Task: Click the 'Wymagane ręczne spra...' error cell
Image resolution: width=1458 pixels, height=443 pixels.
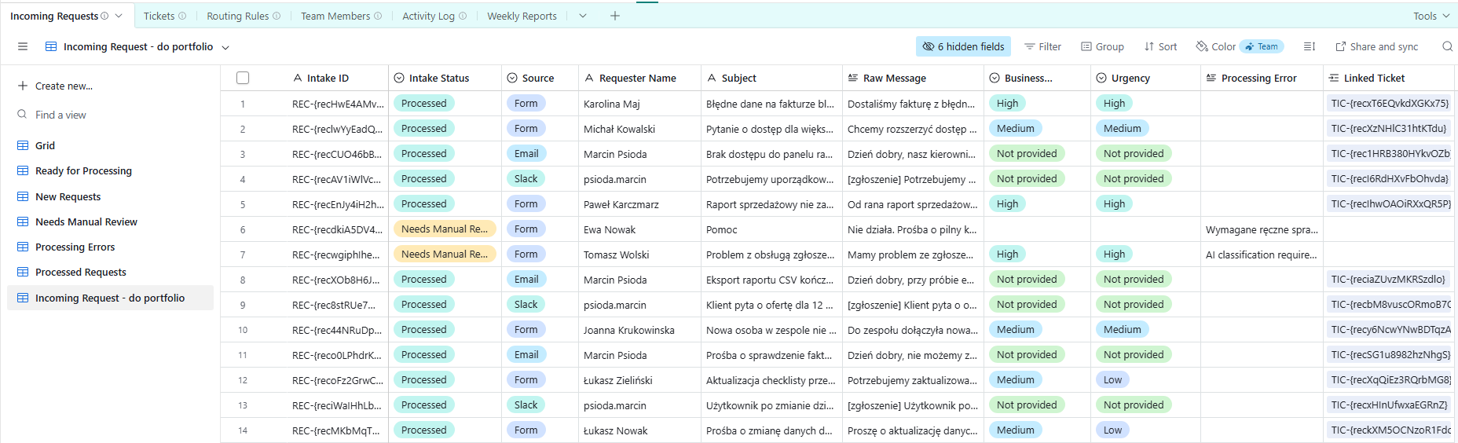Action: (1262, 229)
